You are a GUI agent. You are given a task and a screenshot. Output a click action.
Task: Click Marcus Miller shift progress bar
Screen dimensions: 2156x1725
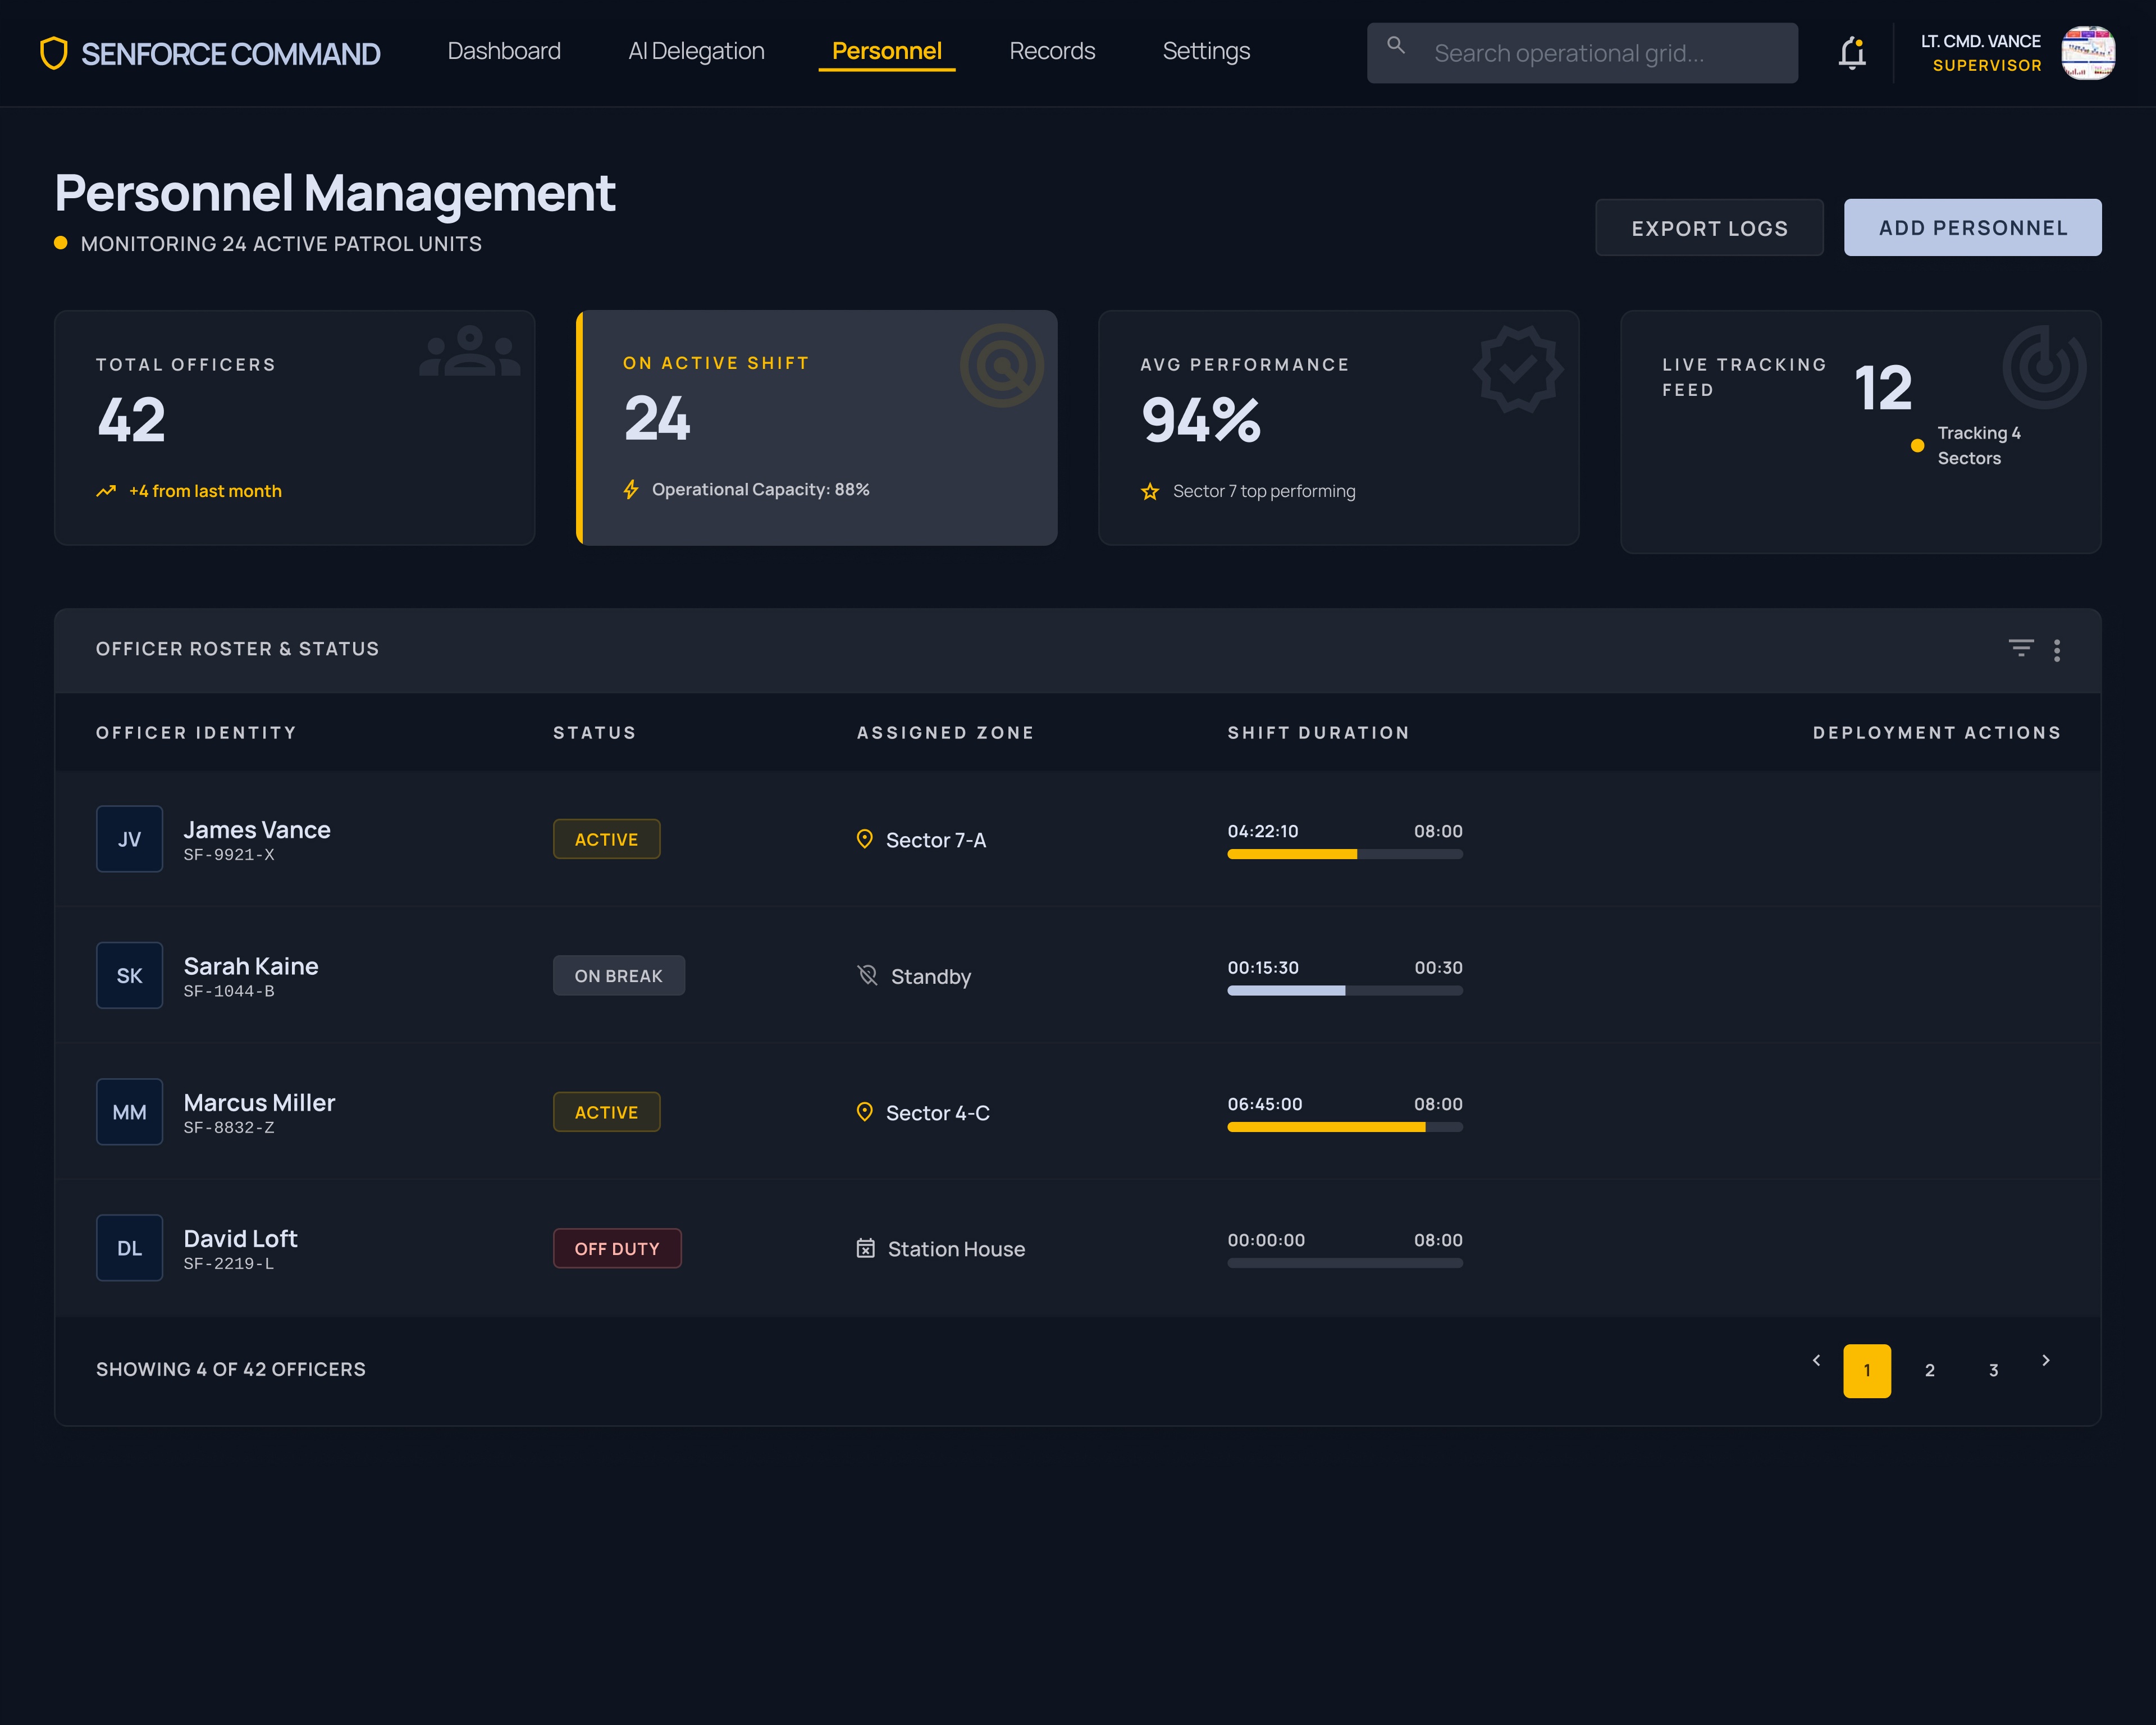point(1345,1127)
